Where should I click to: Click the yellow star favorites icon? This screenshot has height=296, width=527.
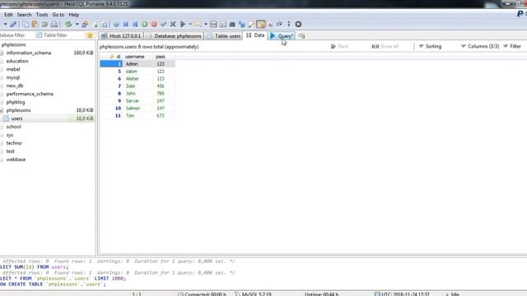[x=90, y=35]
